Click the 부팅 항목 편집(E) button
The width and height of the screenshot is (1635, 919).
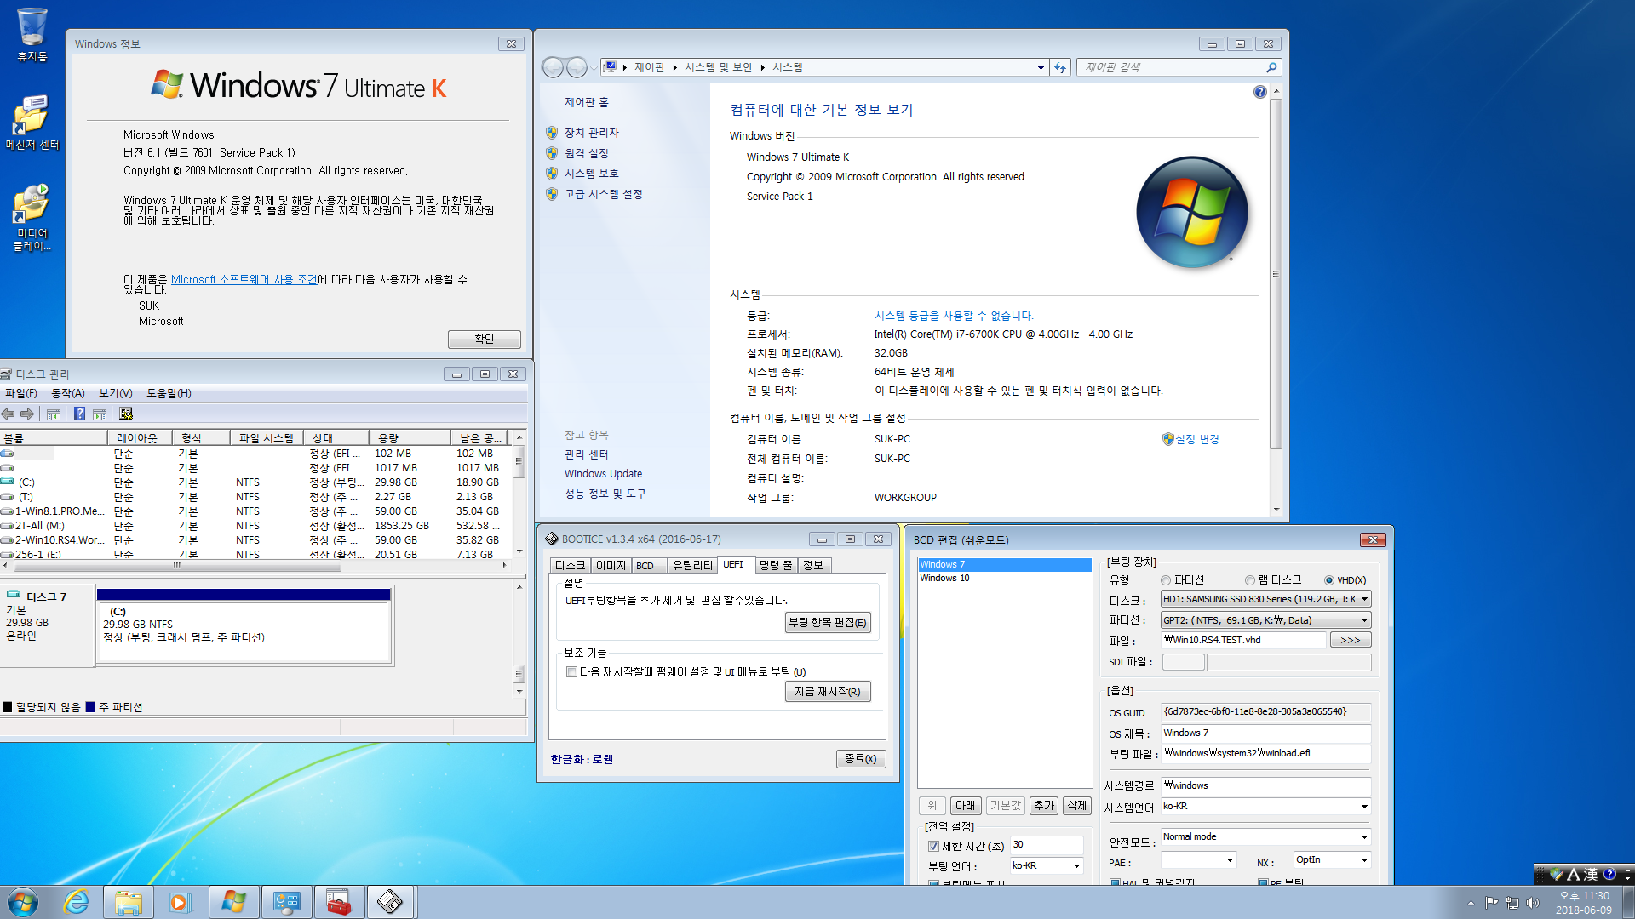828,623
